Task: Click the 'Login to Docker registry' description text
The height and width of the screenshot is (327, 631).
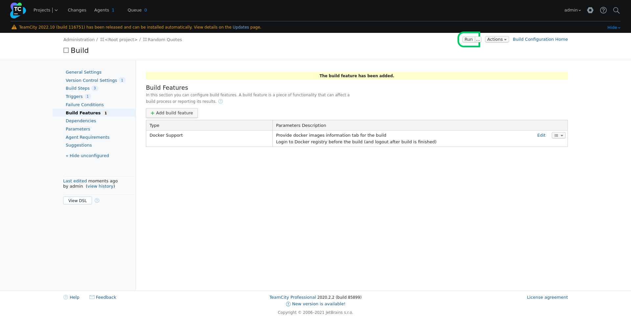Action: tap(356, 142)
